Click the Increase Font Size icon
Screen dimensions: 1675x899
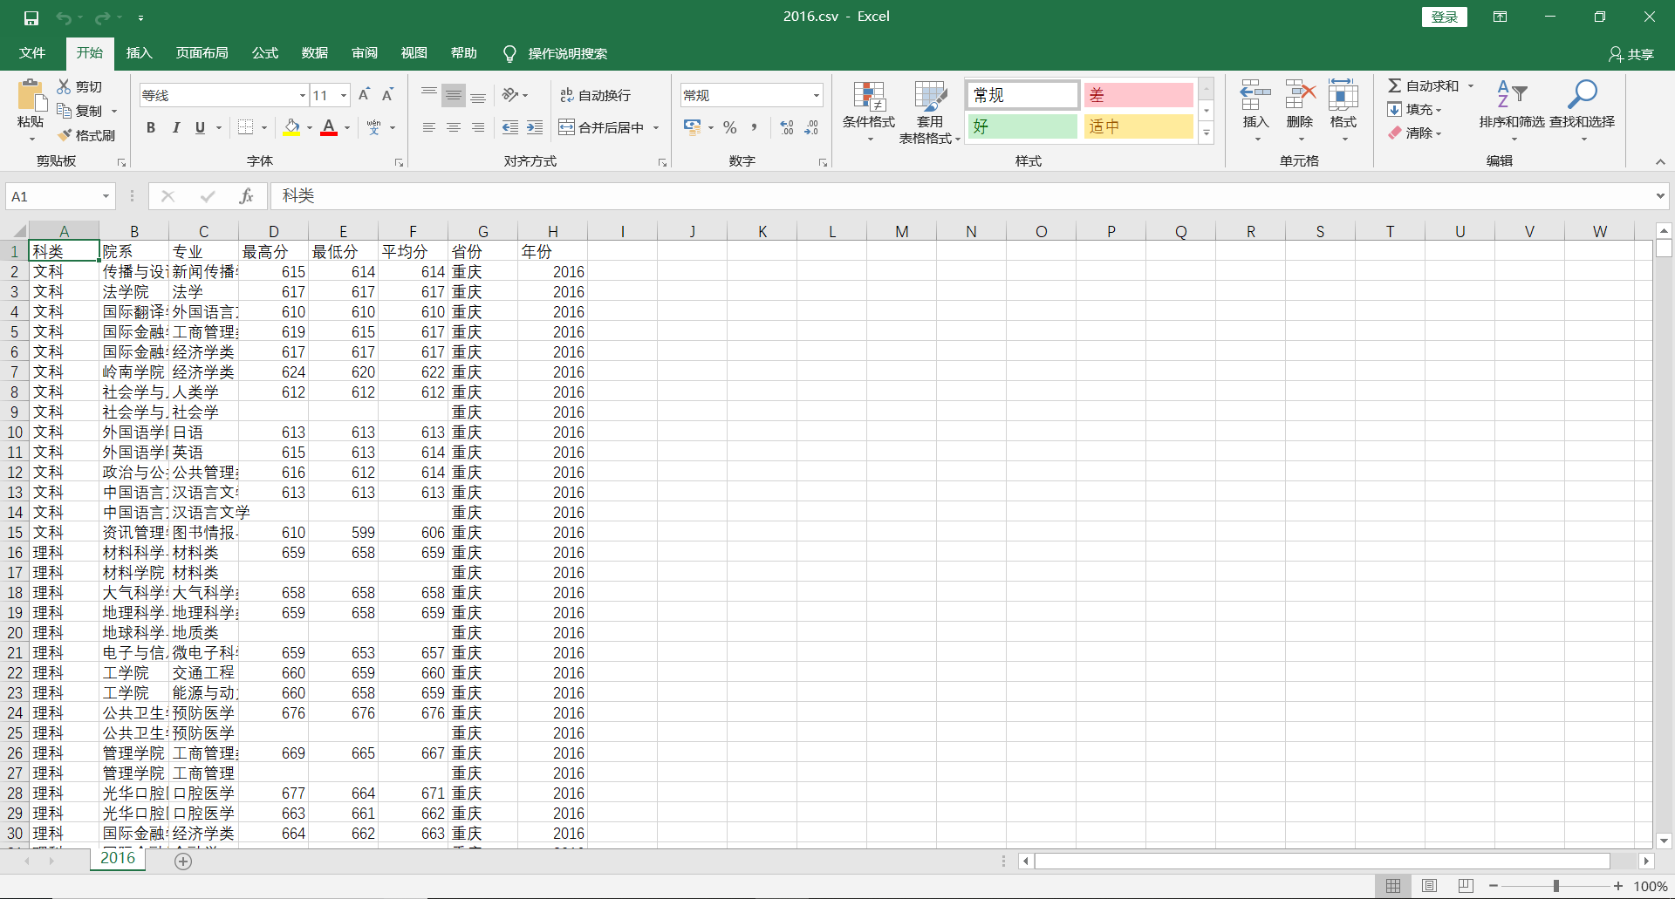[364, 95]
